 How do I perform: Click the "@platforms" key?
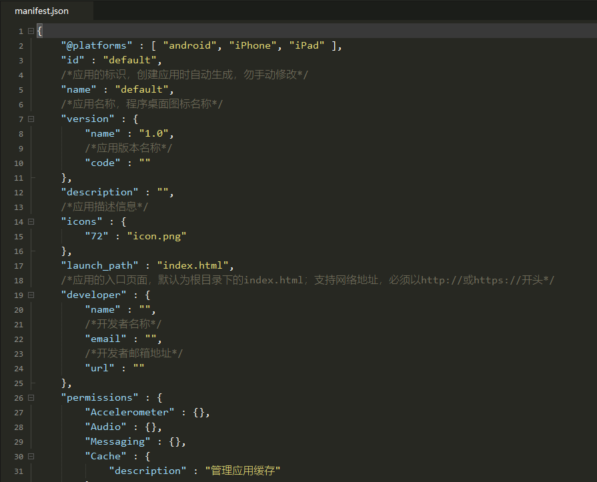pyautogui.click(x=97, y=45)
